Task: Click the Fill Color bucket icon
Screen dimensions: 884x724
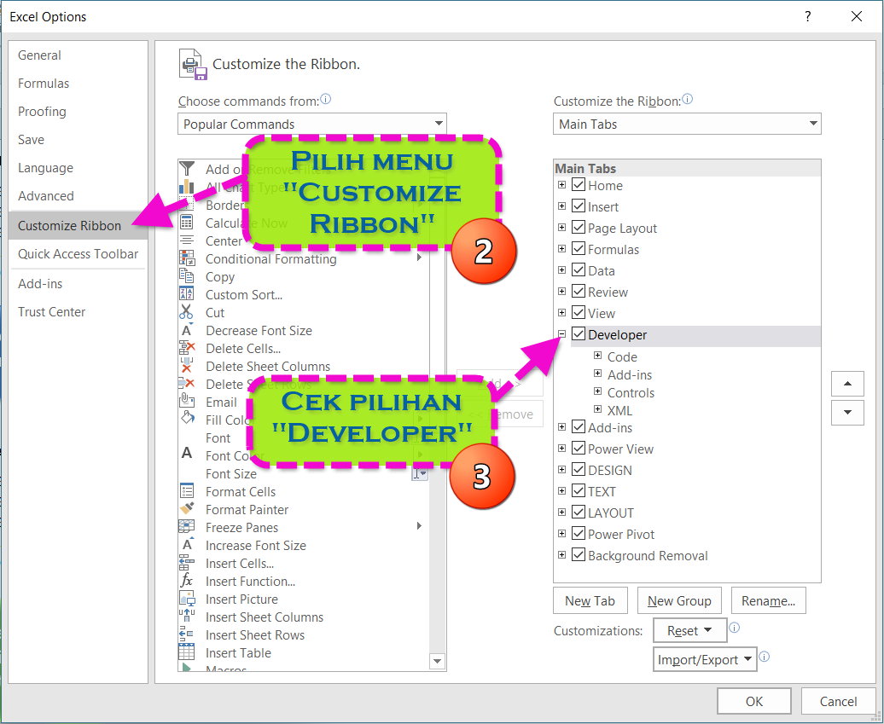Action: [x=187, y=420]
